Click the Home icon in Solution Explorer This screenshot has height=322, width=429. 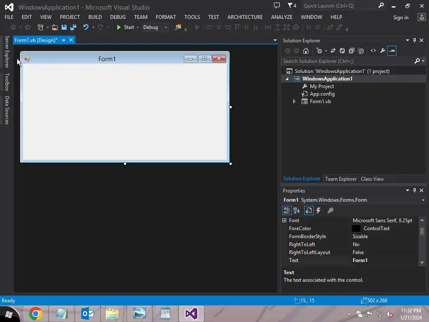point(306,51)
